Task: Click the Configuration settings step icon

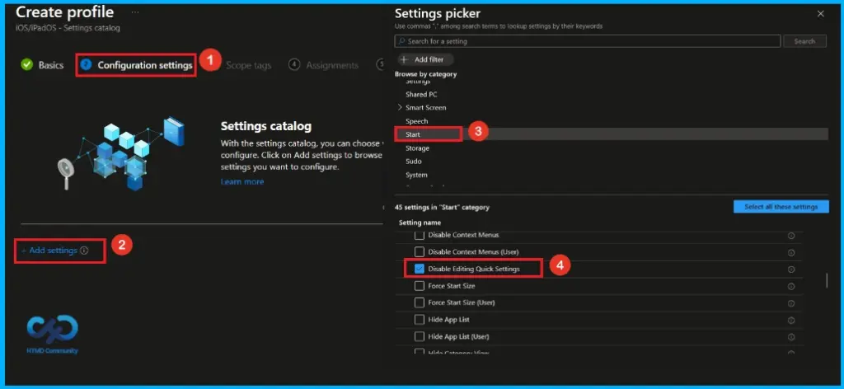Action: (x=86, y=64)
